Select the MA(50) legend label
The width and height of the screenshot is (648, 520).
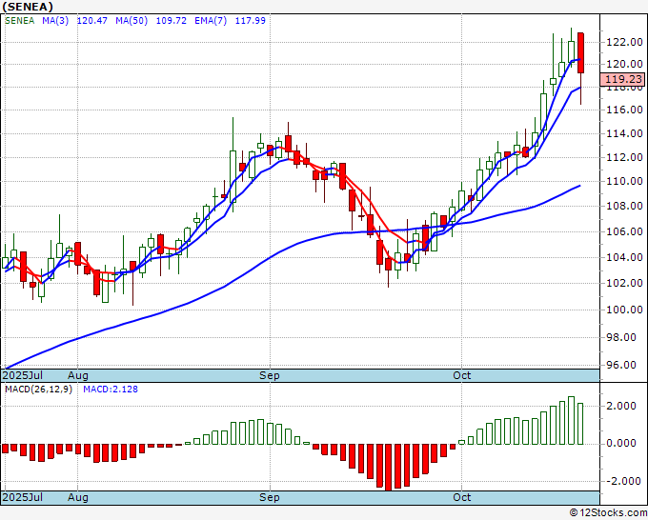132,21
